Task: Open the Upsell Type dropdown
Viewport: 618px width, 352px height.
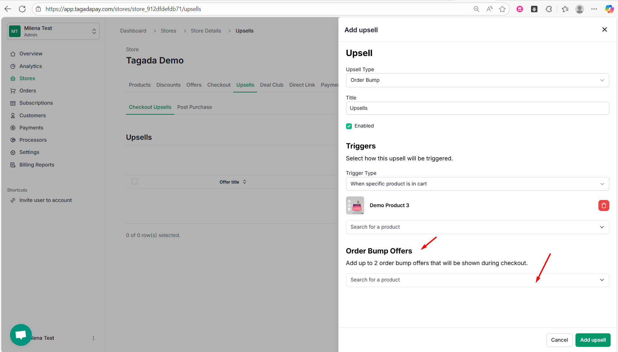Action: [x=477, y=80]
